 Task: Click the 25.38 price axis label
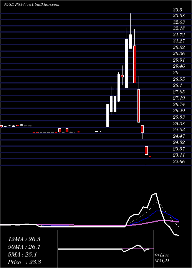click(x=179, y=123)
